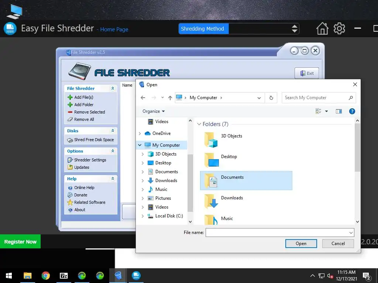
Task: Open File Explorer from taskbar
Action: coord(27,276)
